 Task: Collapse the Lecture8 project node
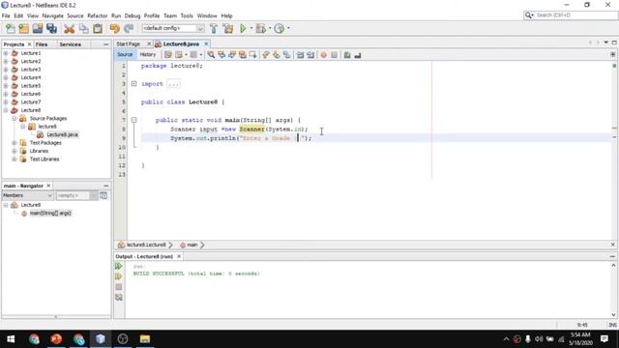(x=6, y=110)
